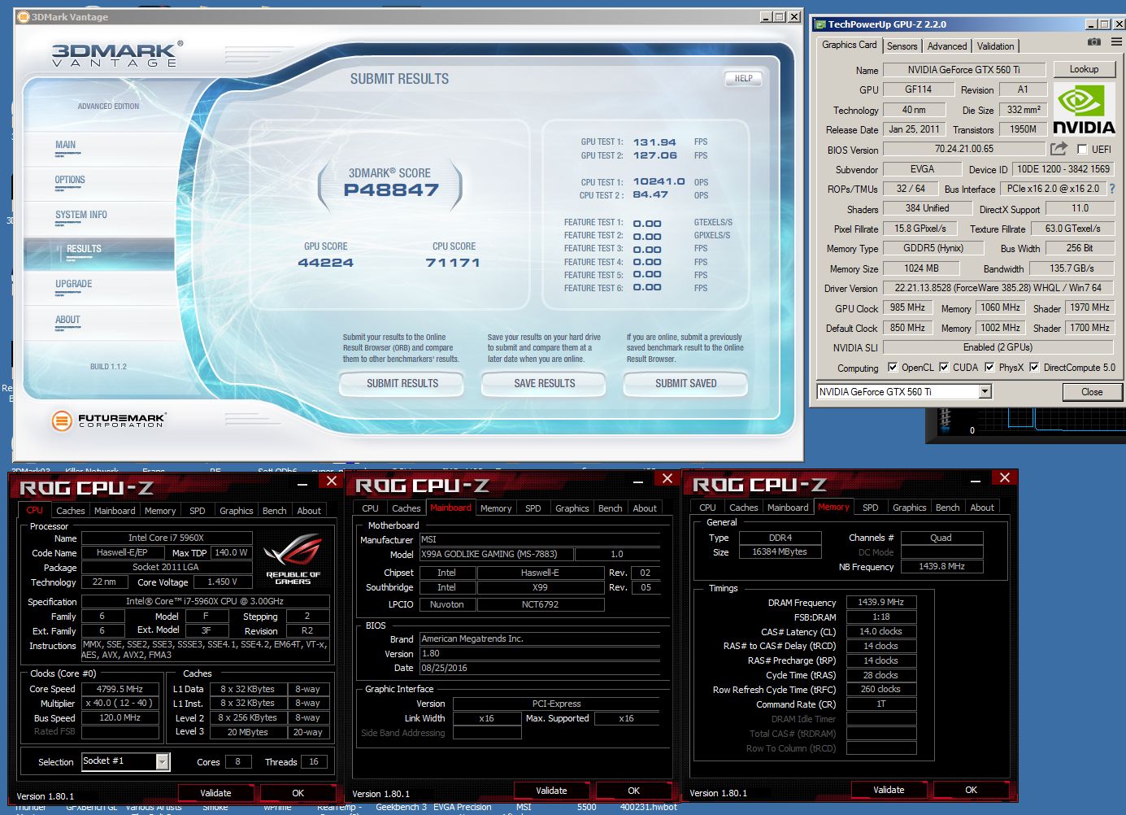This screenshot has width=1126, height=815.
Task: Click the NVIDIA logo in GPU-Z
Action: (x=1084, y=109)
